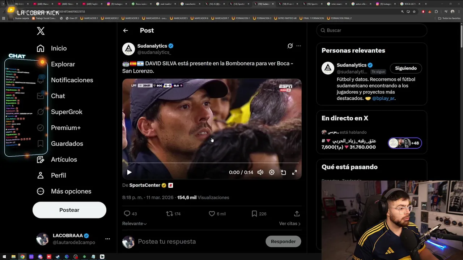This screenshot has width=463, height=260.
Task: Click the X logo home icon
Action: pyautogui.click(x=41, y=31)
